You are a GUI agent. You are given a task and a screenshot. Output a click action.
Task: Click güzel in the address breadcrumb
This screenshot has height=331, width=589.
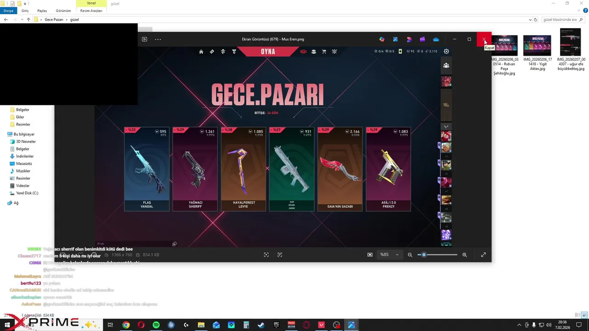tap(75, 20)
